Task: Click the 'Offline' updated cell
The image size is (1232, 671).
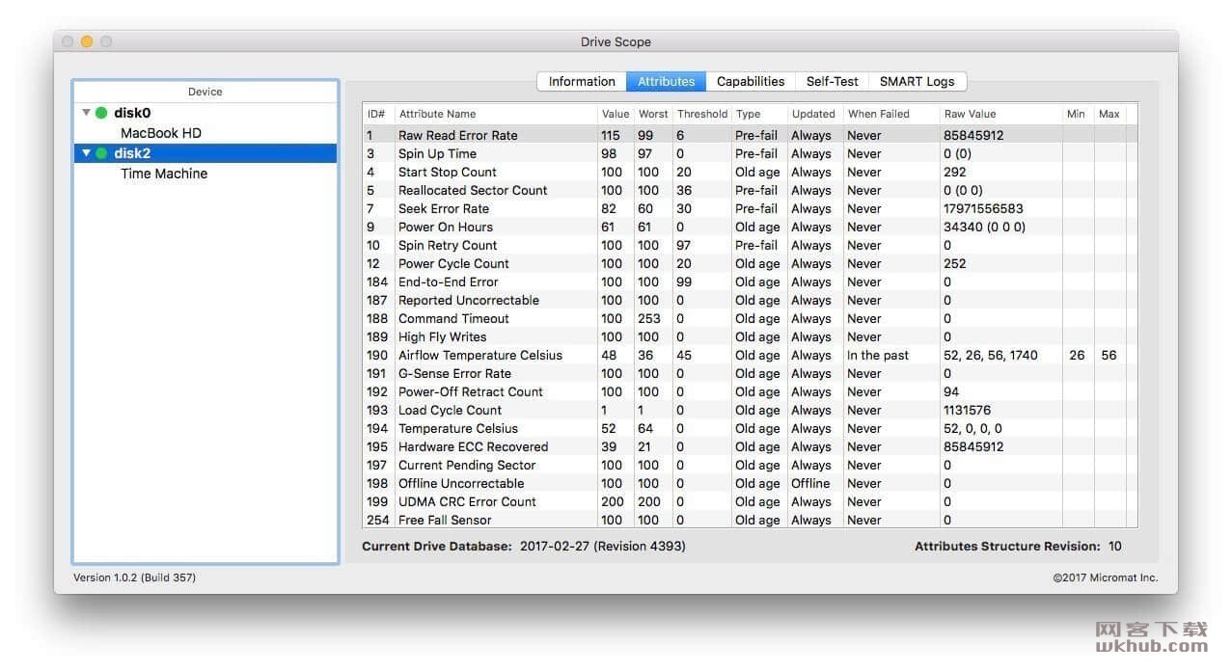Action: point(810,483)
